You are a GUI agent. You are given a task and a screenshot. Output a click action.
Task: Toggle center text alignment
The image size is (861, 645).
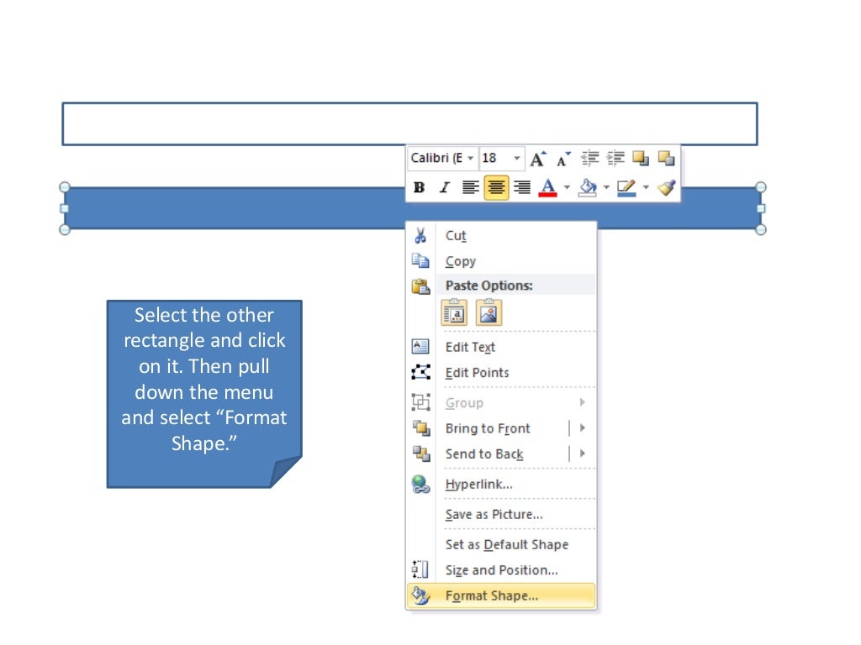click(496, 187)
